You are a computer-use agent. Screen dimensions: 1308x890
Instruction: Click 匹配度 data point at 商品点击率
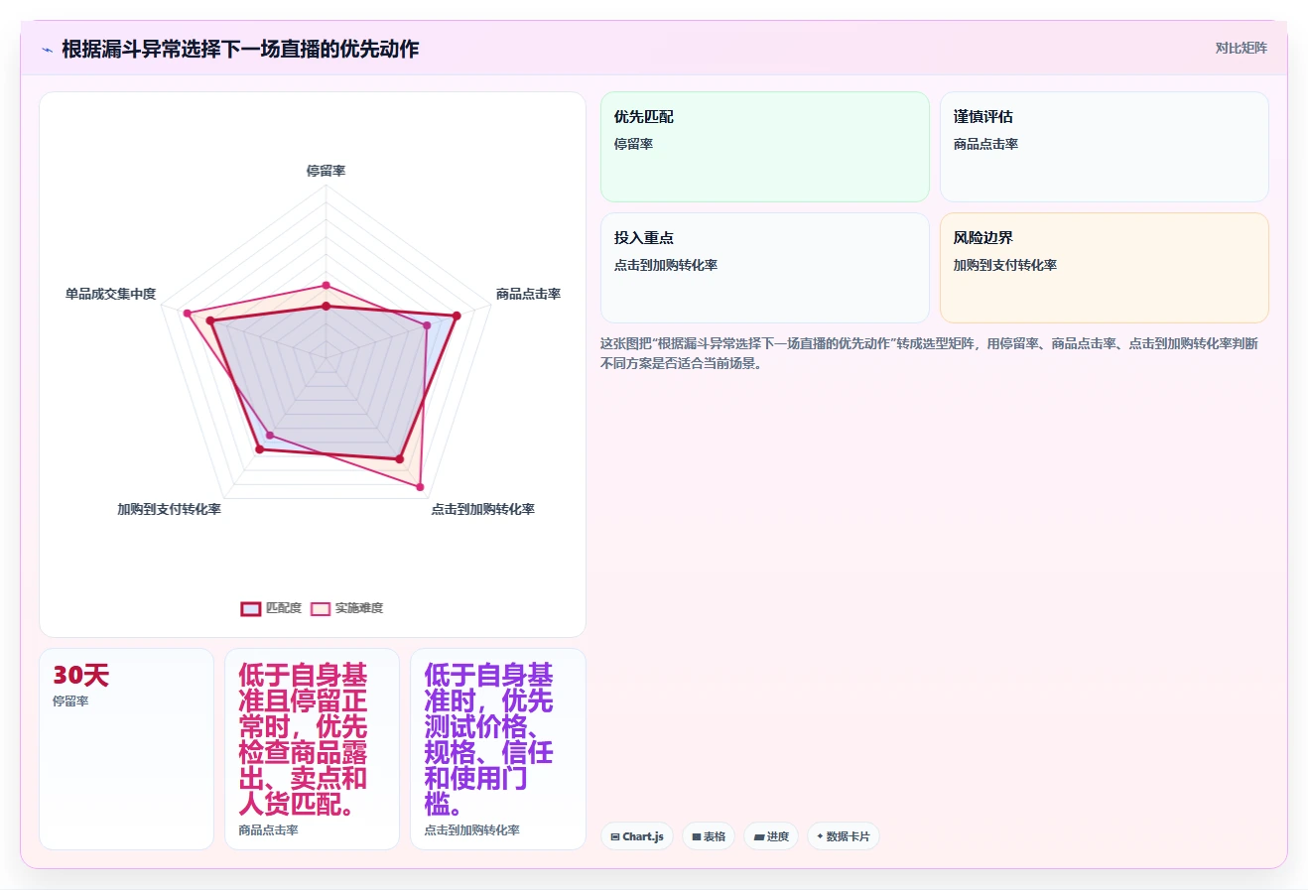457,316
